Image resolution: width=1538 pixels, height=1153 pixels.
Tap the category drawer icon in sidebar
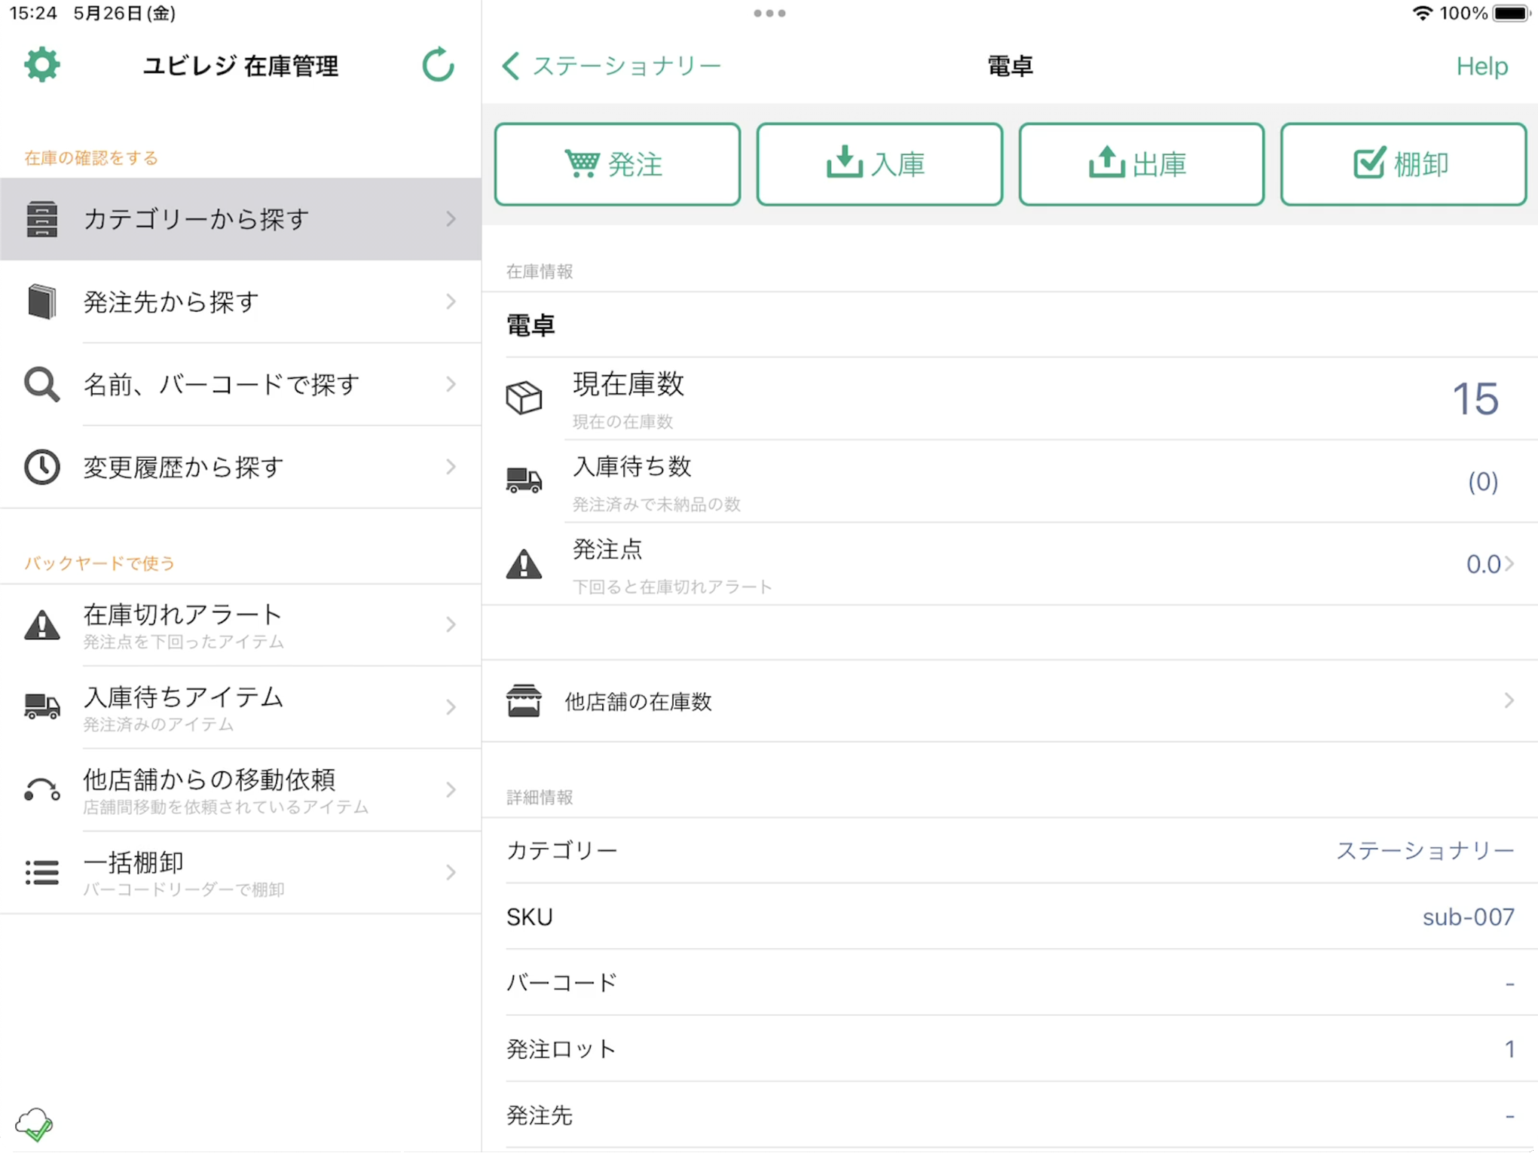pyautogui.click(x=42, y=219)
